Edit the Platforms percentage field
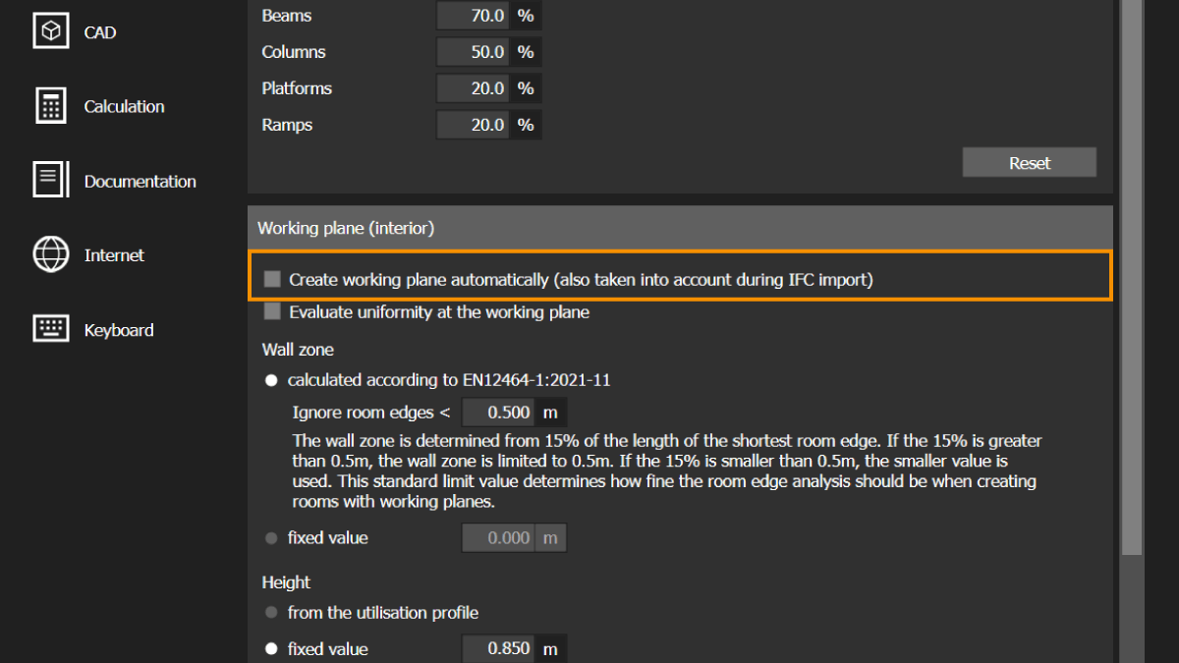The image size is (1179, 663). click(474, 88)
